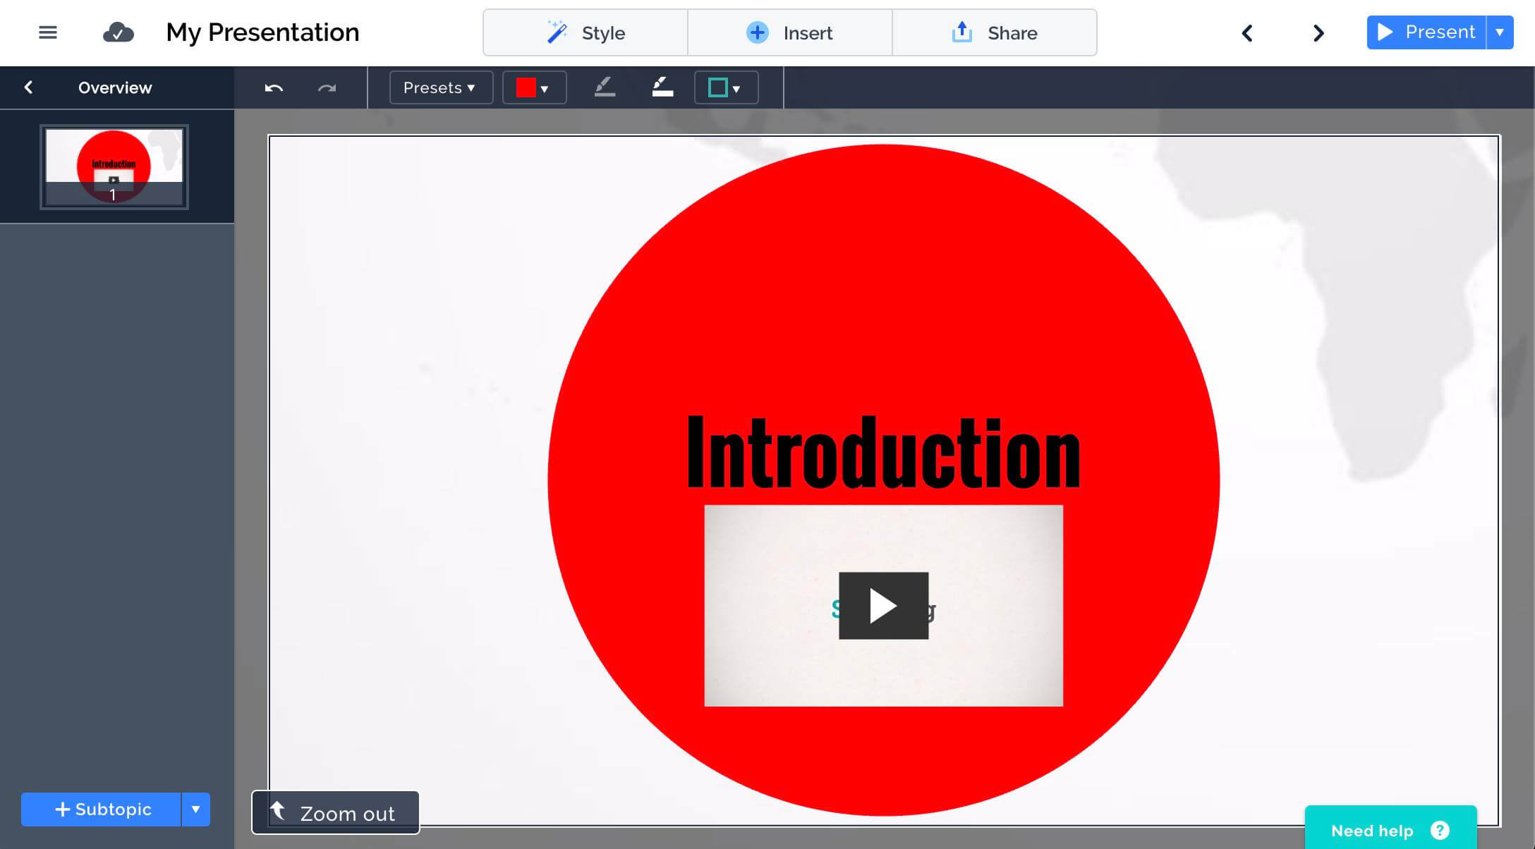Click the redo icon
This screenshot has height=849, width=1535.
point(327,88)
